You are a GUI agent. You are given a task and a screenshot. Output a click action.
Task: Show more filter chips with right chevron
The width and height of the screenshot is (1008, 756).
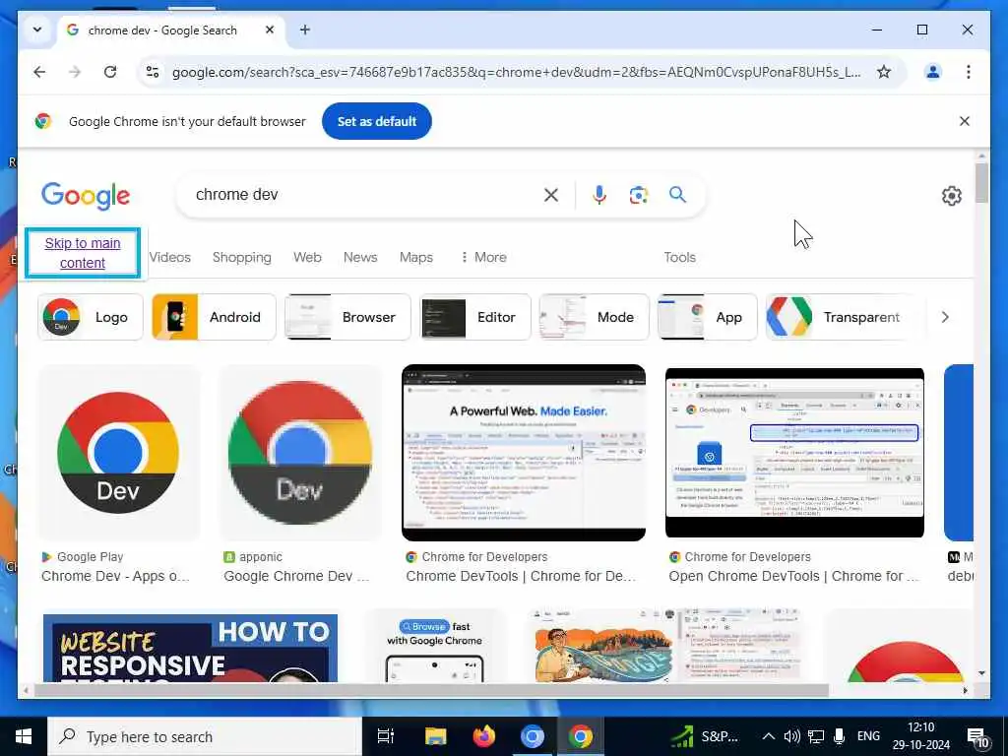[945, 317]
